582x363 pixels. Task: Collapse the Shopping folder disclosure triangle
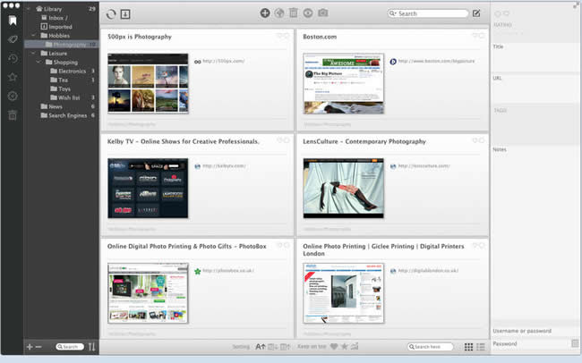point(38,63)
